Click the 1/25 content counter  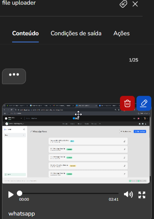click(x=133, y=60)
